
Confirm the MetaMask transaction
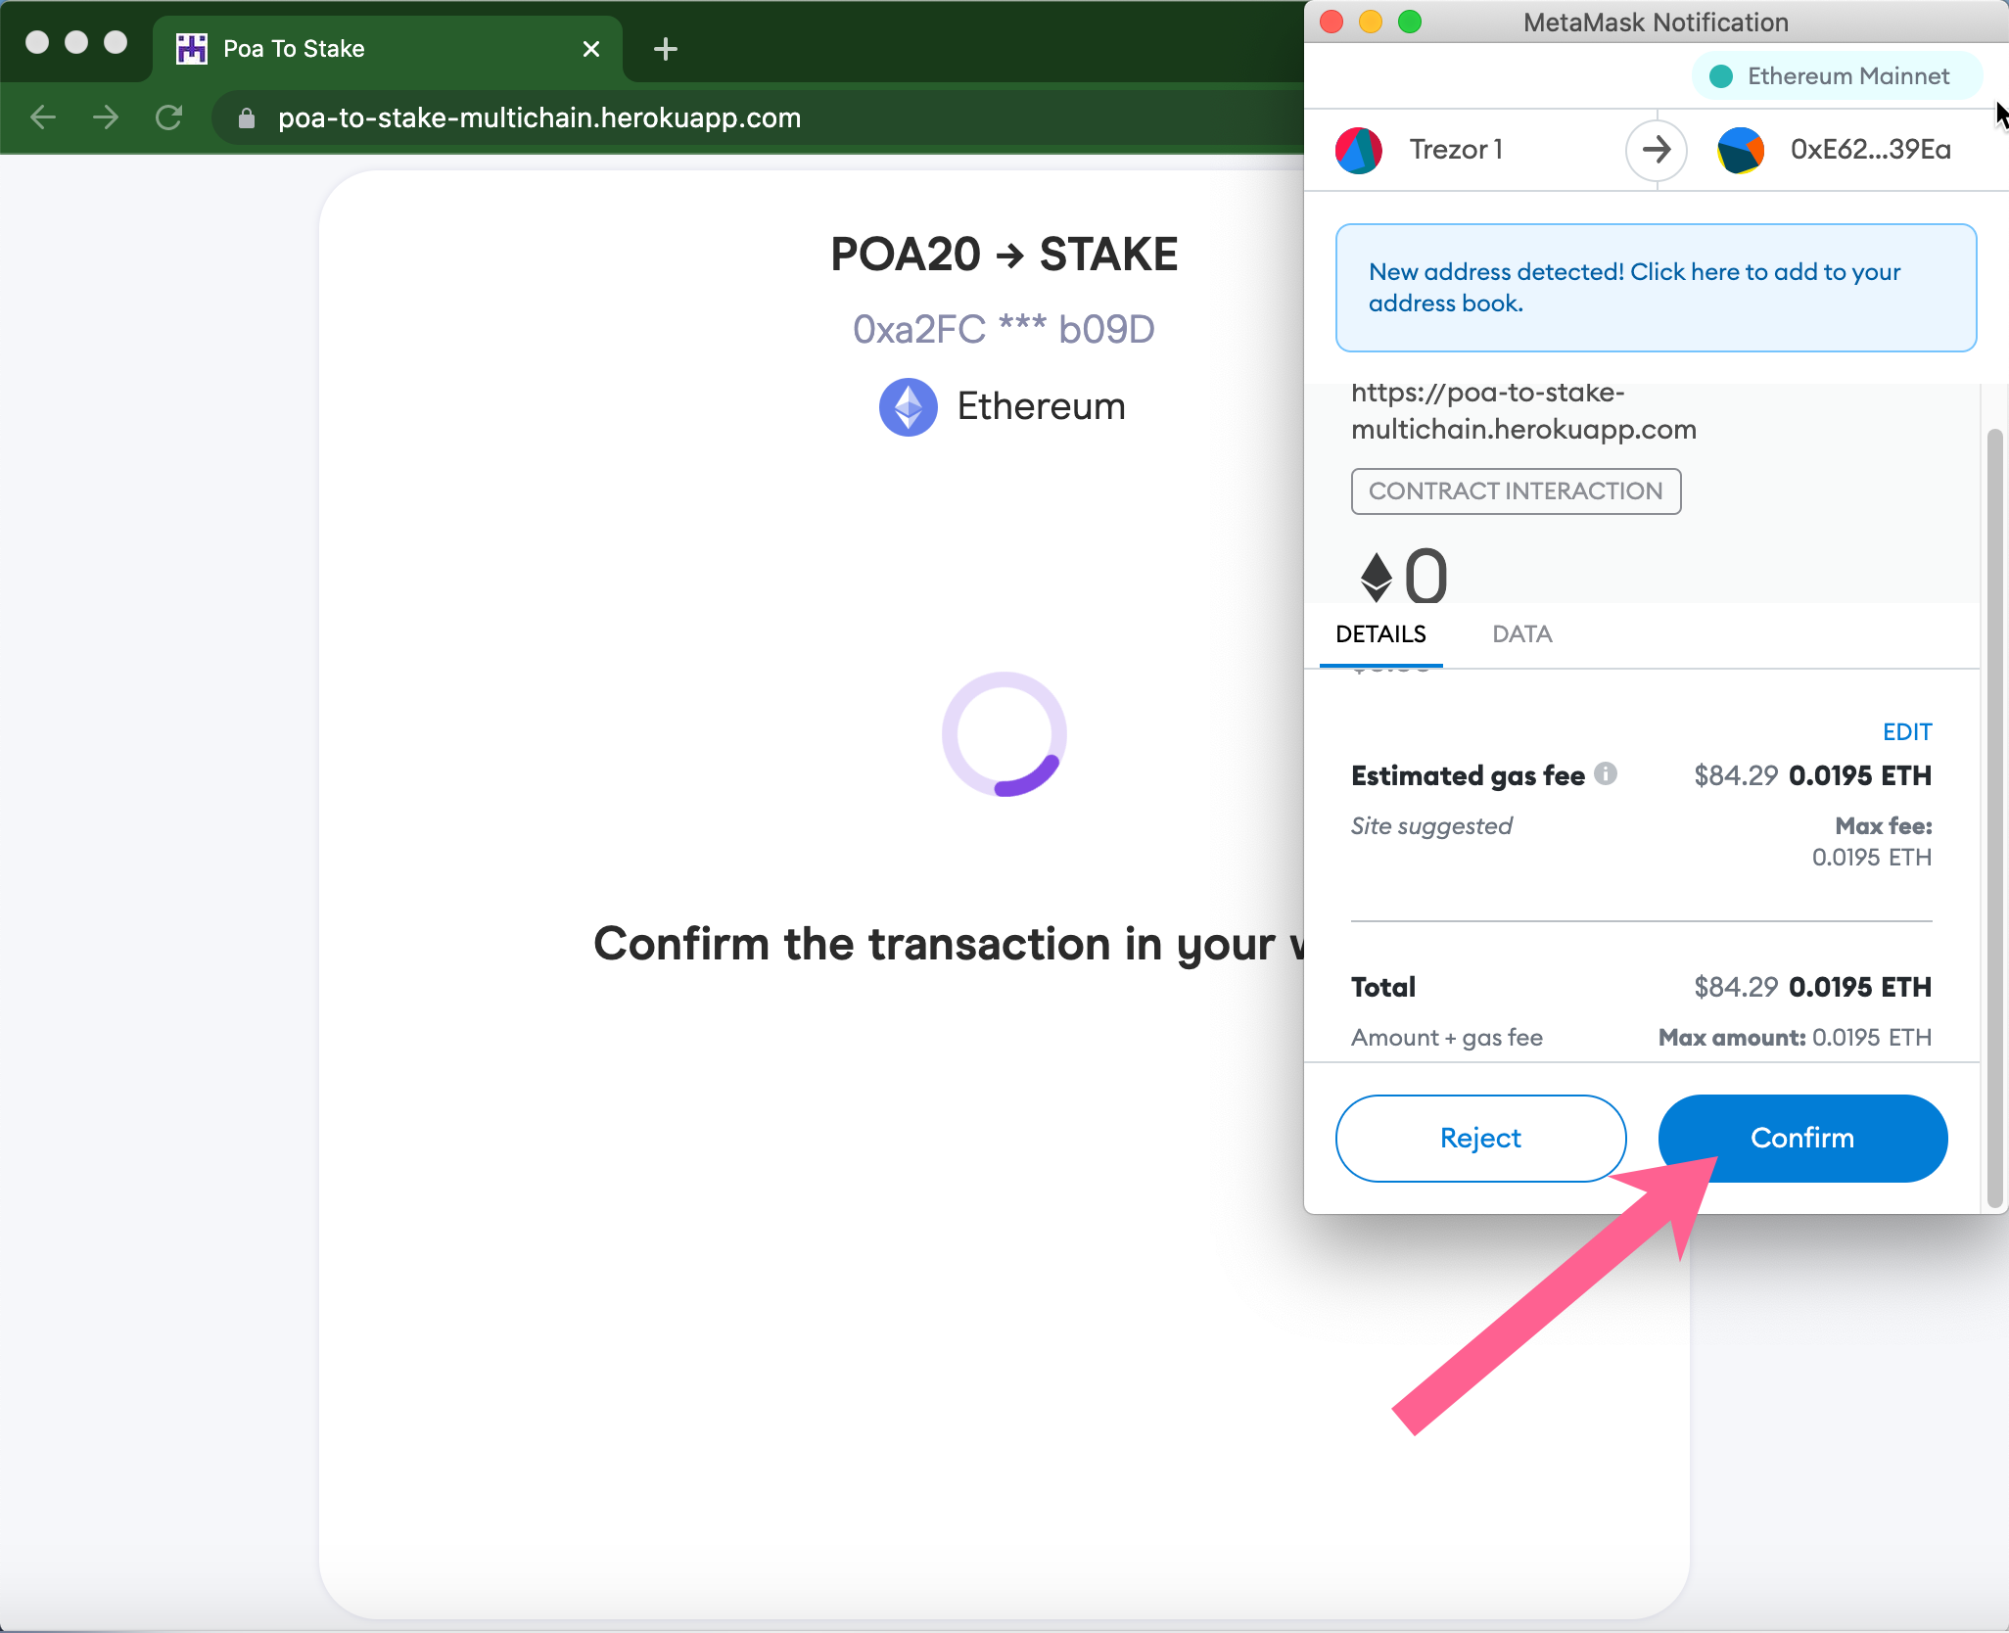point(1801,1138)
